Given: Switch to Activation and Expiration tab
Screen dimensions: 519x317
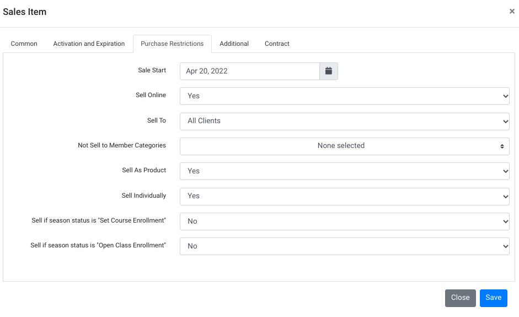Looking at the screenshot, I should (89, 44).
